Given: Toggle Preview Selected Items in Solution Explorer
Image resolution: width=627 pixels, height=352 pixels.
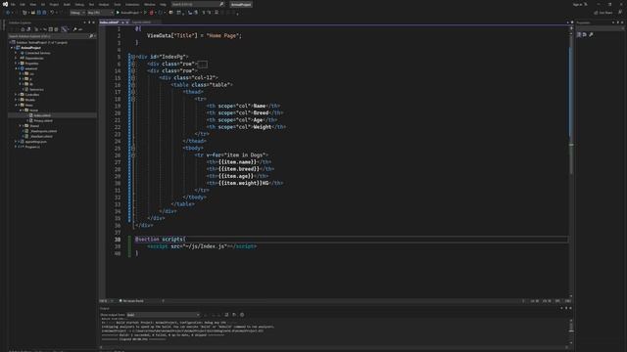Looking at the screenshot, I should pyautogui.click(x=80, y=29).
